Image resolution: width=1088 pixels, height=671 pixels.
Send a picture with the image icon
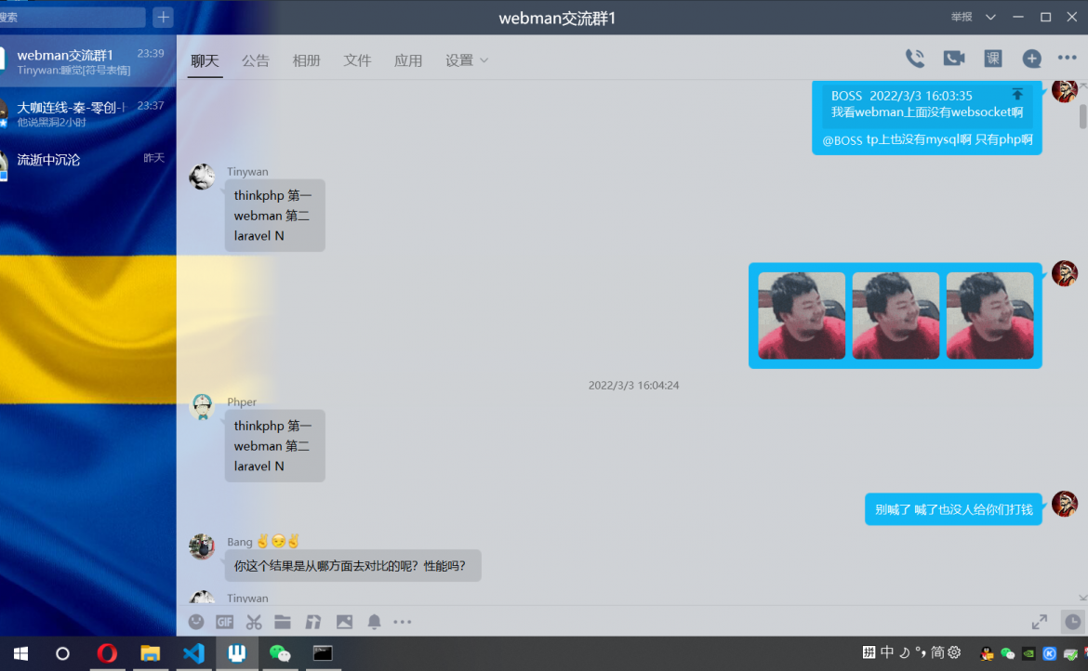(x=344, y=622)
